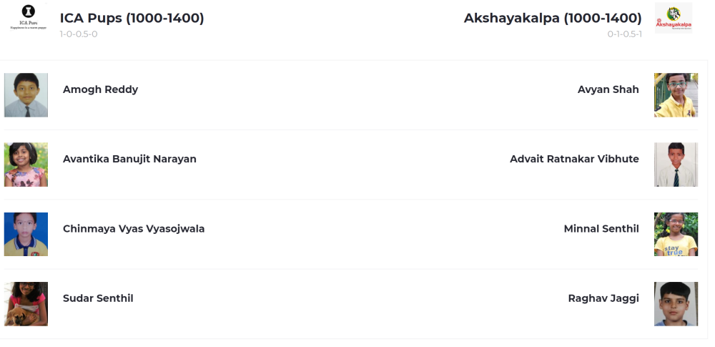Image resolution: width=715 pixels, height=347 pixels.
Task: Click Chinmaya Vyas Vyasojwala's photo
Action: (26, 234)
